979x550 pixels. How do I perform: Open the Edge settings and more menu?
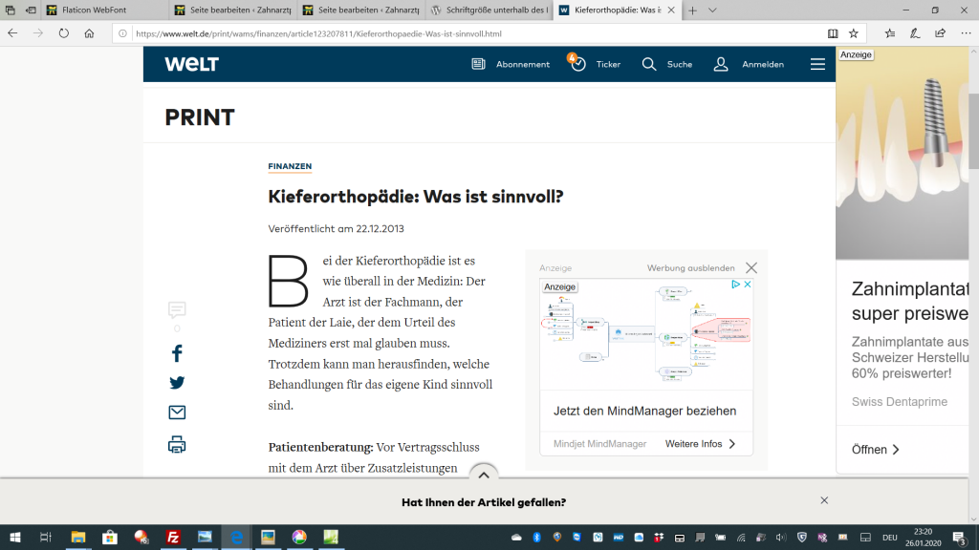[966, 33]
